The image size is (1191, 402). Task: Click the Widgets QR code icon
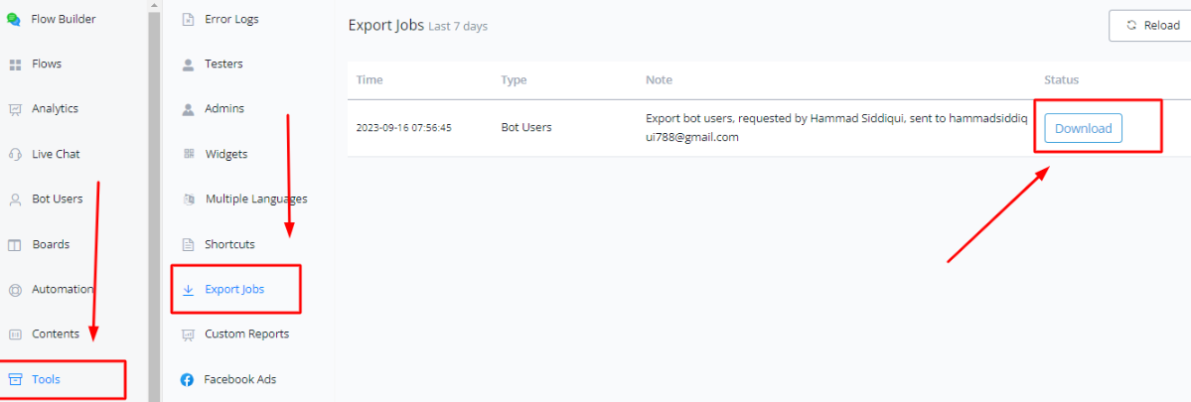coord(189,154)
